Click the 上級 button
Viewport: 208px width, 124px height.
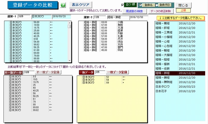click(183, 10)
